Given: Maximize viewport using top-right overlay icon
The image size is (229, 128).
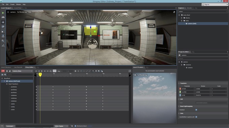Looking at the screenshot, I should [174, 12].
